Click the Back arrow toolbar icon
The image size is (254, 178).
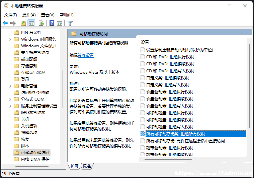(x=5, y=23)
